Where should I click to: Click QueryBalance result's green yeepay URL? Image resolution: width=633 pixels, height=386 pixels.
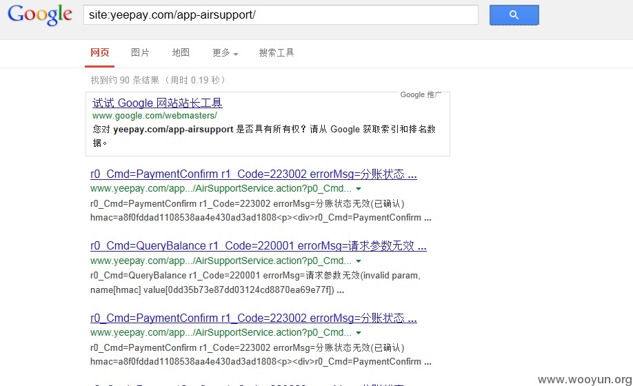[221, 261]
